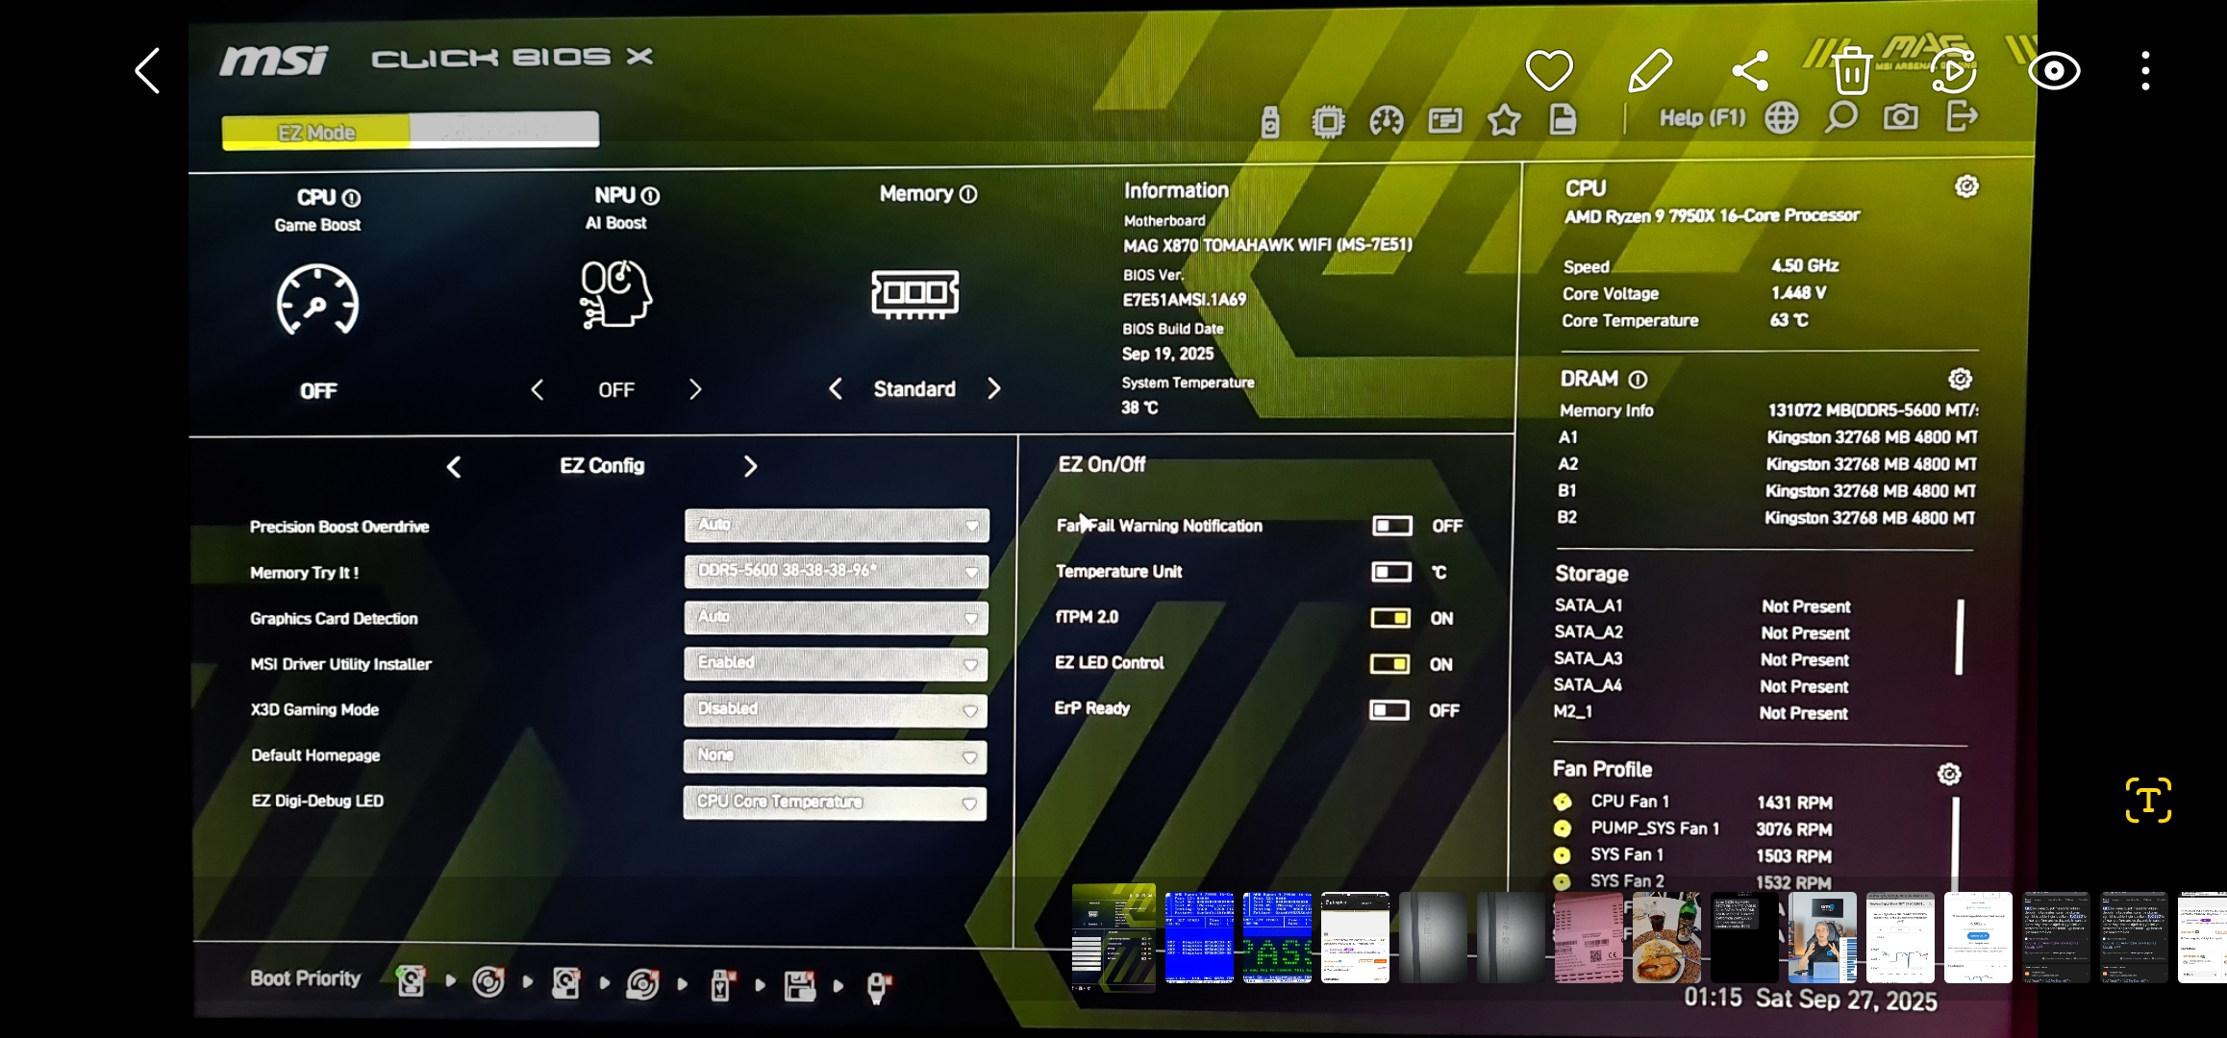Click the Help (F1) button
This screenshot has height=1038, width=2227.
pos(1702,118)
